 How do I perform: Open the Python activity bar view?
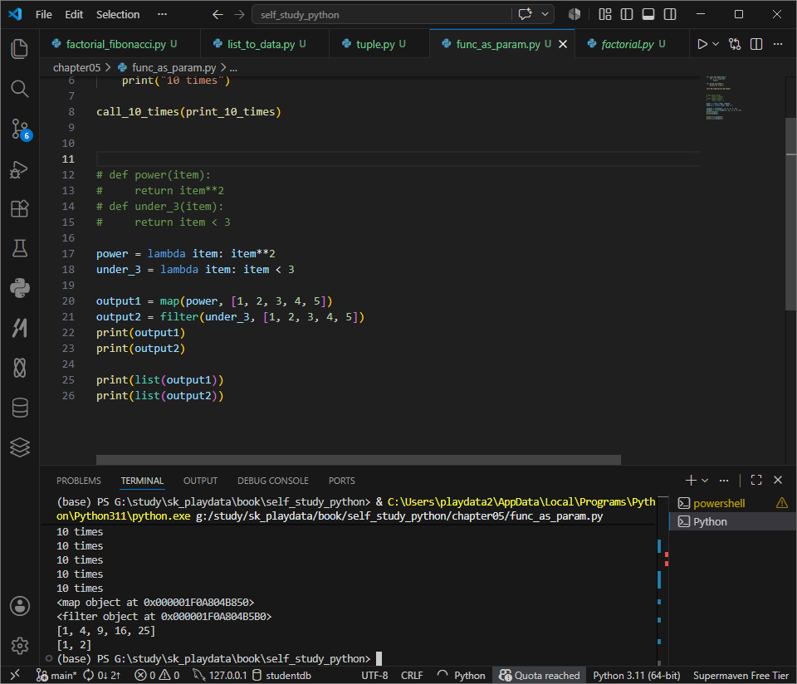click(19, 288)
